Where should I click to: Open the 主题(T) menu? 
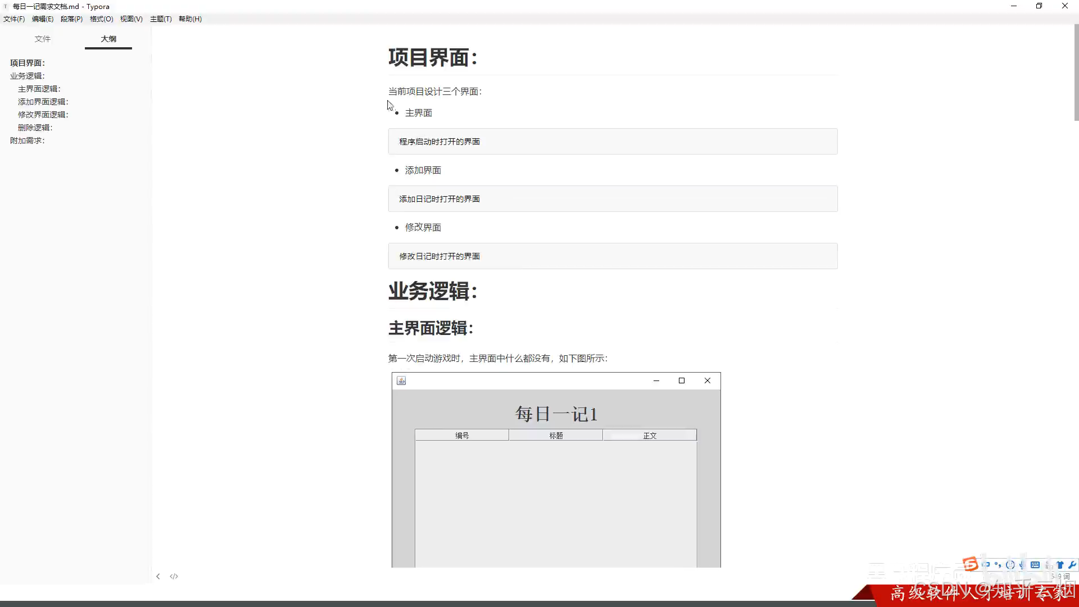pos(161,19)
